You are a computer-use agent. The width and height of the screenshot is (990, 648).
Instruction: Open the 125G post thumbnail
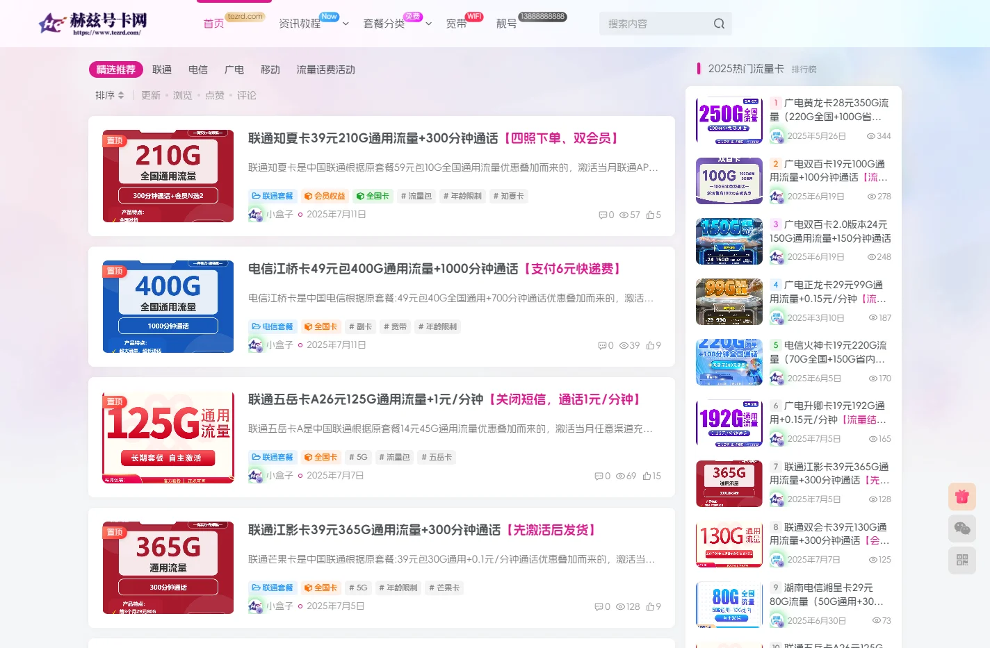point(168,437)
